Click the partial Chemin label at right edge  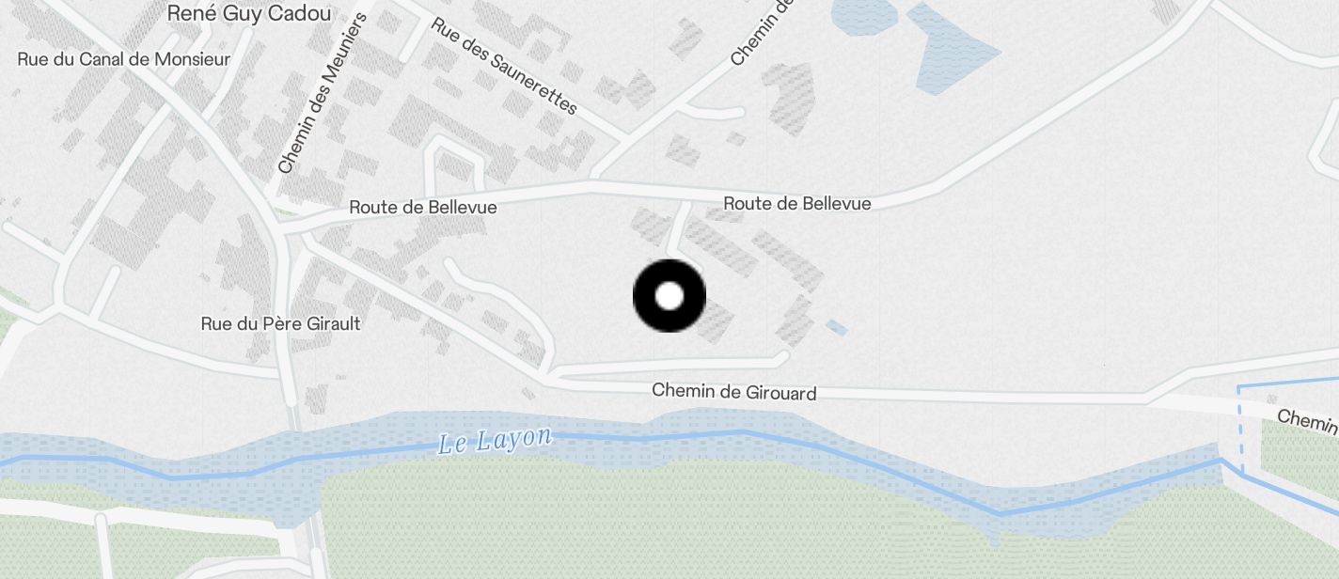pyautogui.click(x=1308, y=422)
